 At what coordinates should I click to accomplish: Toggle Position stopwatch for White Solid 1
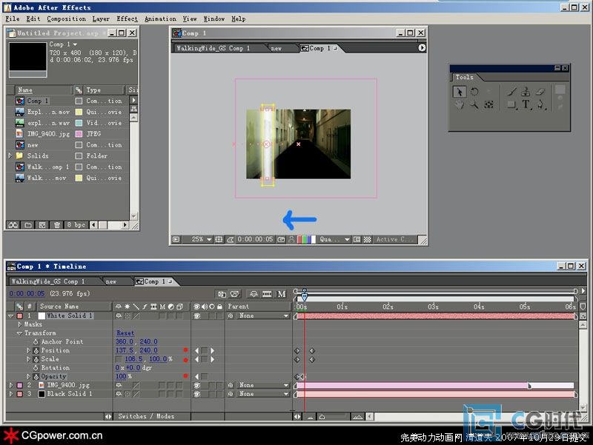35,350
